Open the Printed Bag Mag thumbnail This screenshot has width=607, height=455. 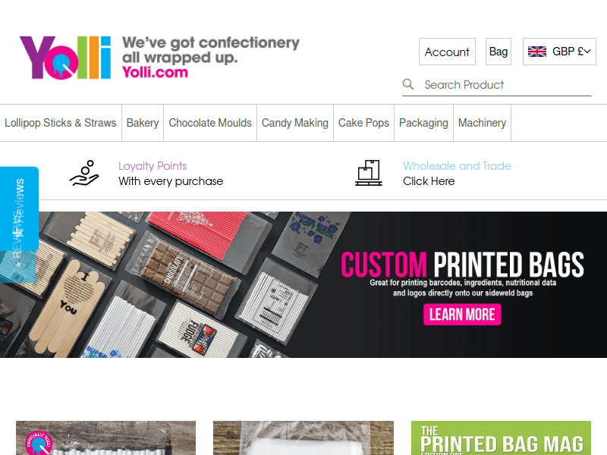click(x=501, y=438)
